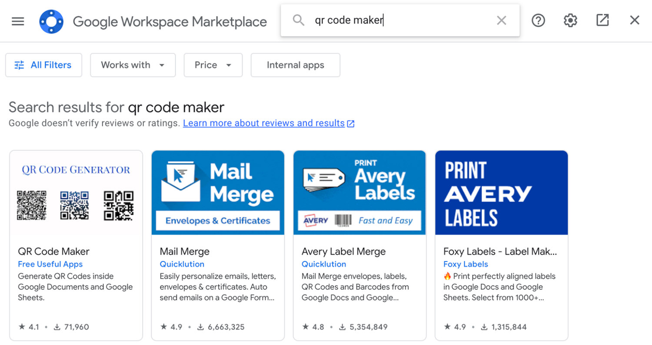Open Learn more about reviews and results
Viewport: 652px width, 345px height.
click(264, 123)
